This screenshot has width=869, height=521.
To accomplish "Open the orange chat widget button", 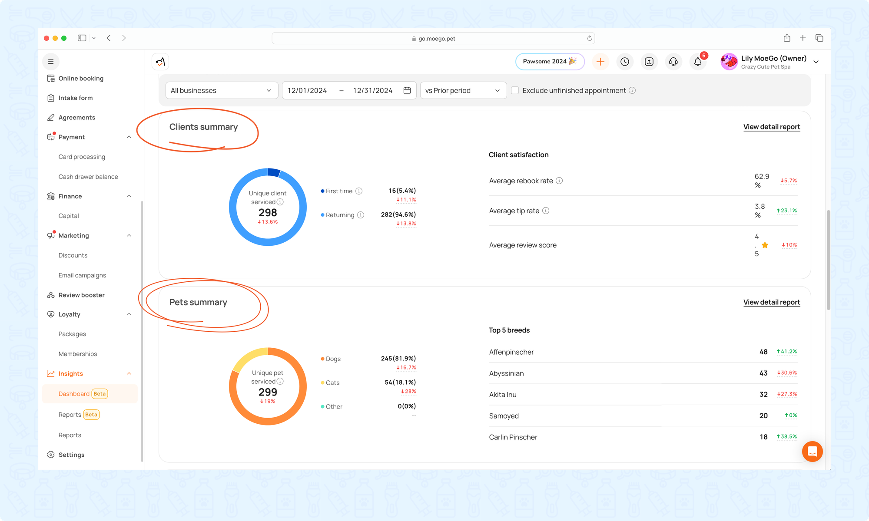I will coord(812,452).
